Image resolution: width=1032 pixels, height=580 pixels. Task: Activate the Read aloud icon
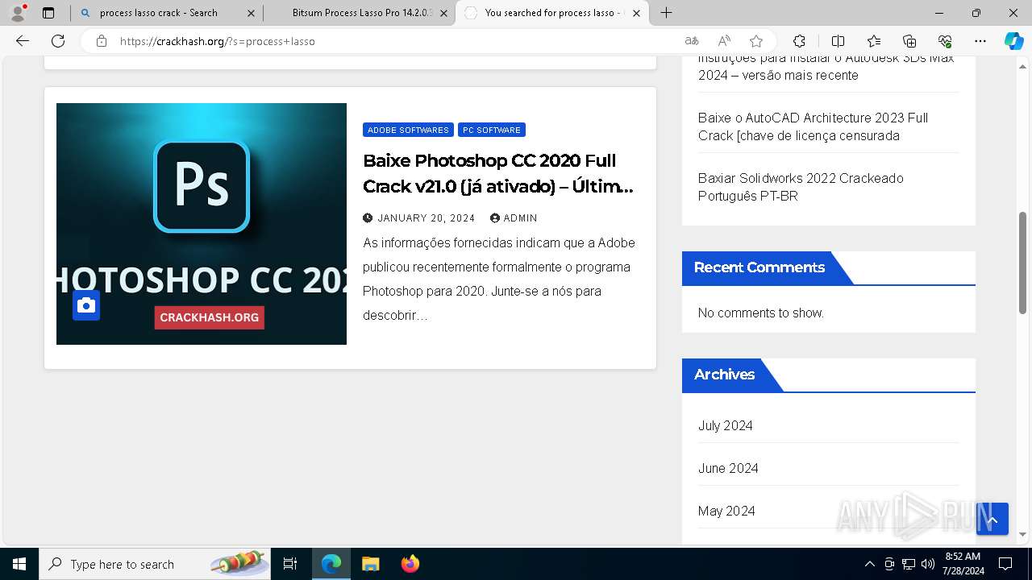point(724,41)
